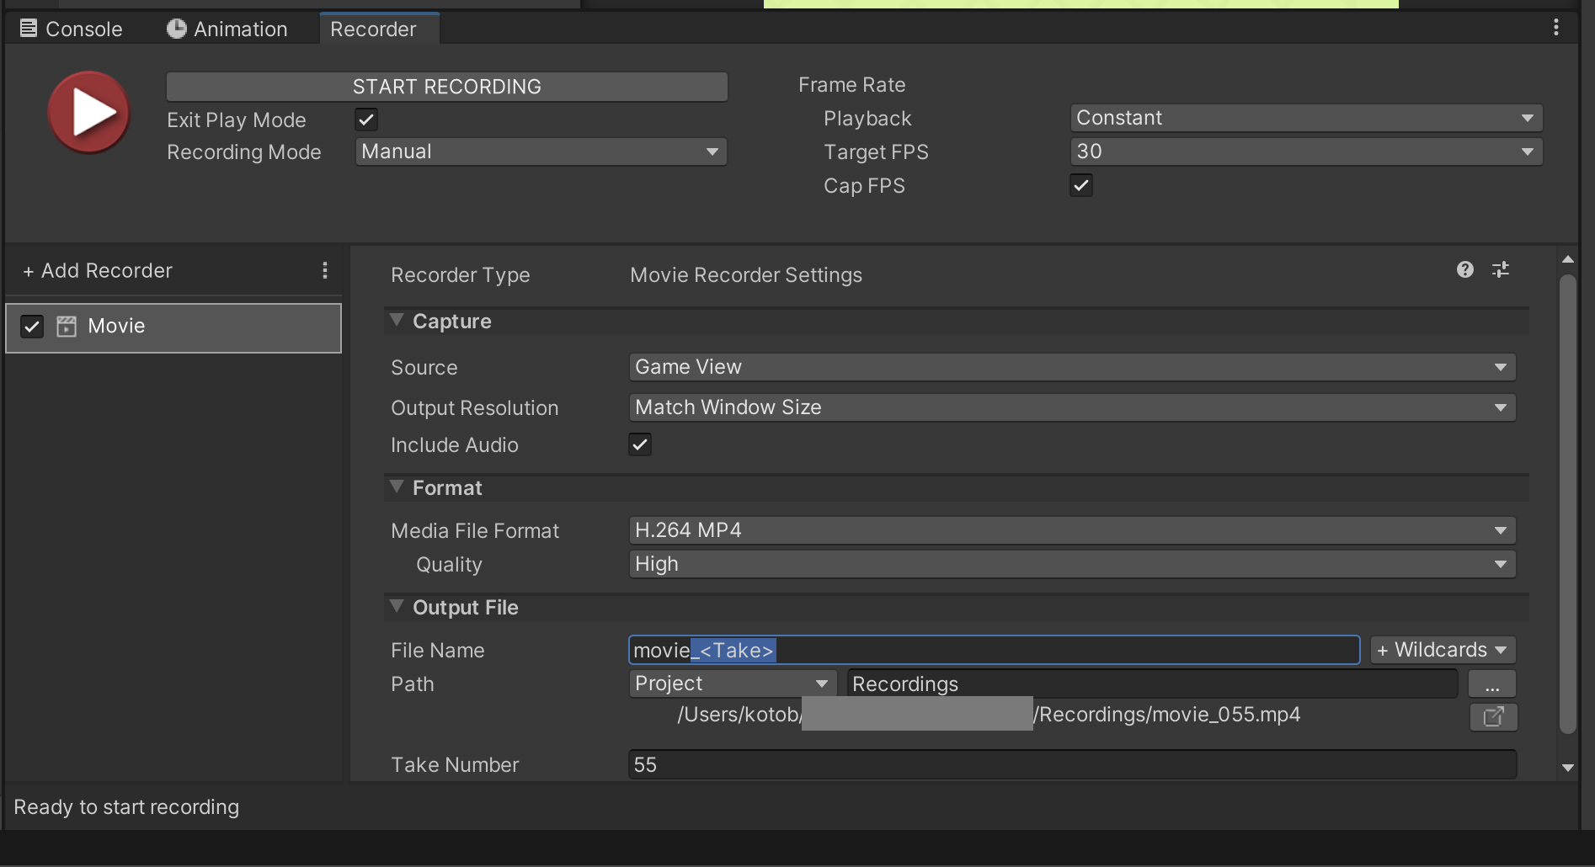Open the Recording Mode dropdown
This screenshot has width=1595, height=867.
(x=540, y=152)
